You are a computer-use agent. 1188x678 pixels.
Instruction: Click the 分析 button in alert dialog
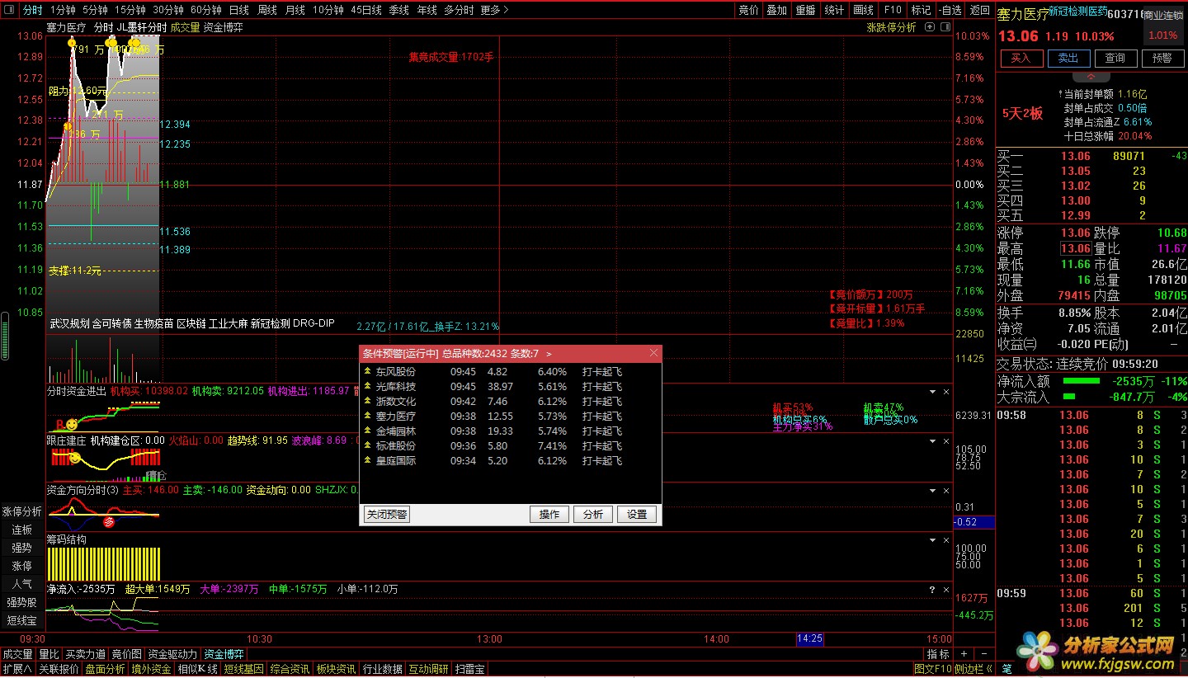(593, 515)
